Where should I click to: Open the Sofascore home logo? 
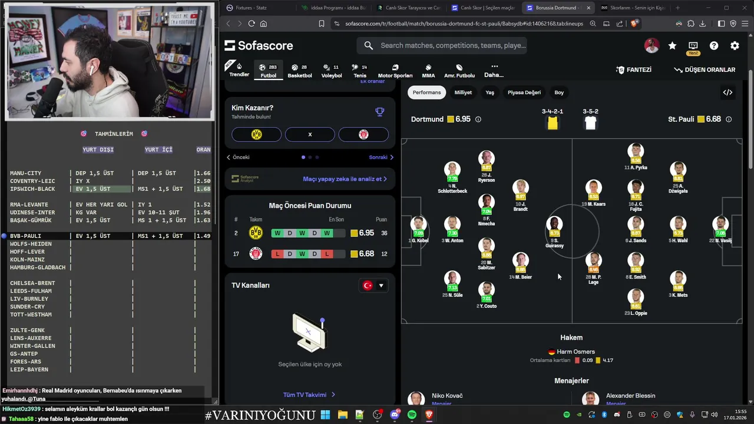tap(259, 45)
